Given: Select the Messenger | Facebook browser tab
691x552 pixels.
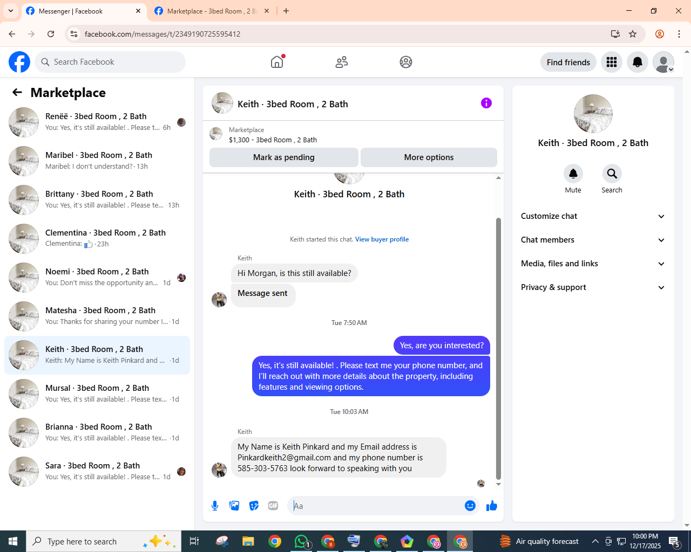Looking at the screenshot, I should [x=84, y=11].
